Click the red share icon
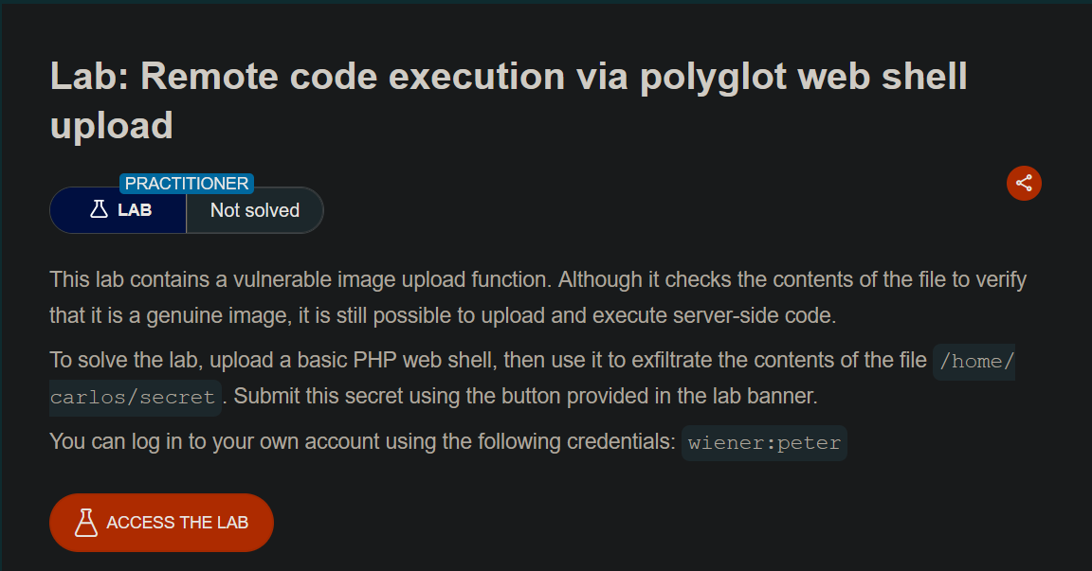 click(1024, 183)
